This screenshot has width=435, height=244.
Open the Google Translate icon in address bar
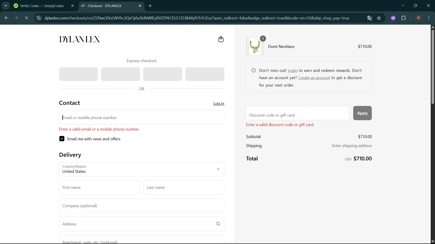click(370, 18)
